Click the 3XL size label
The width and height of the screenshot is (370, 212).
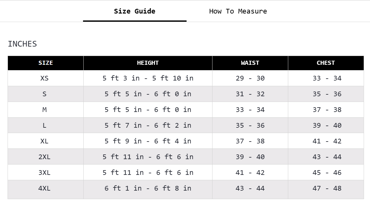45,173
